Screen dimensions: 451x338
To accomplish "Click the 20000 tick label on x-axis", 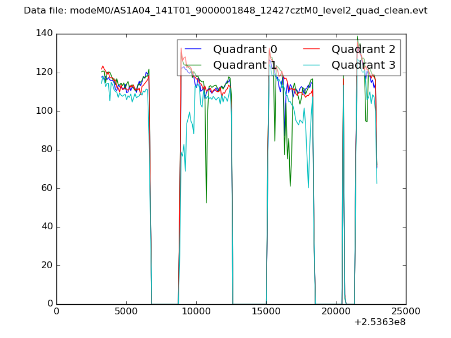I will coord(336,312).
